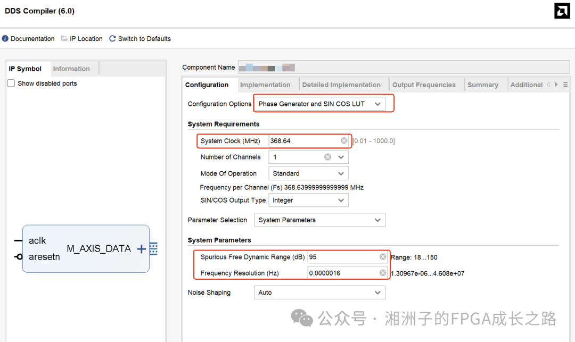Viewport: 575px width, 342px height.
Task: Switch to the Detailed Implementation tab
Action: click(341, 85)
